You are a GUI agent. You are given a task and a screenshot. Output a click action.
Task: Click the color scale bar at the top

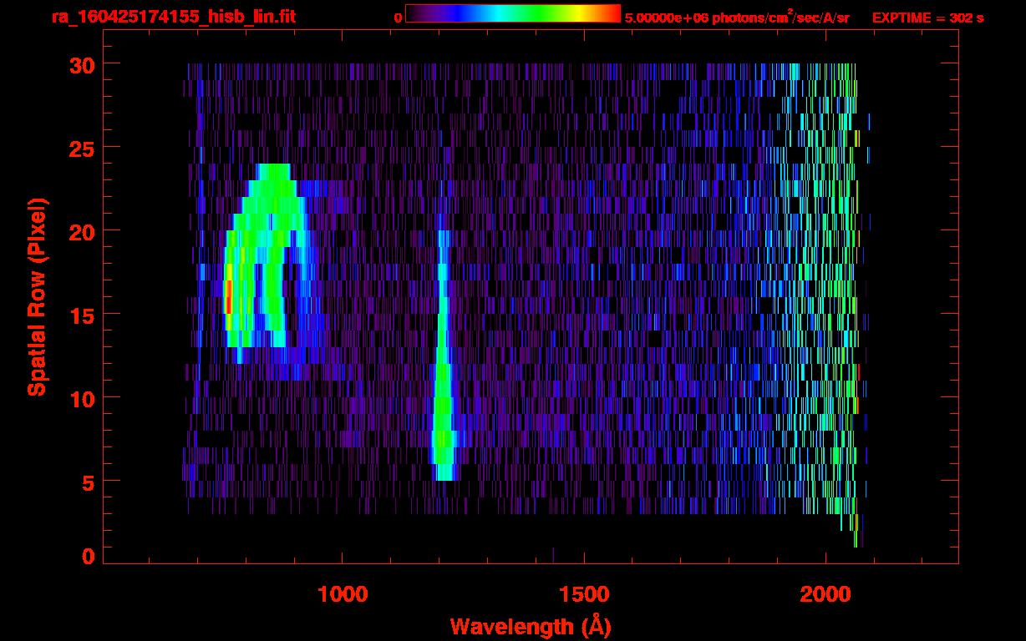click(x=512, y=14)
